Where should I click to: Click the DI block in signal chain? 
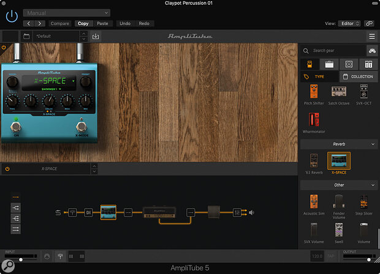[x=88, y=213]
